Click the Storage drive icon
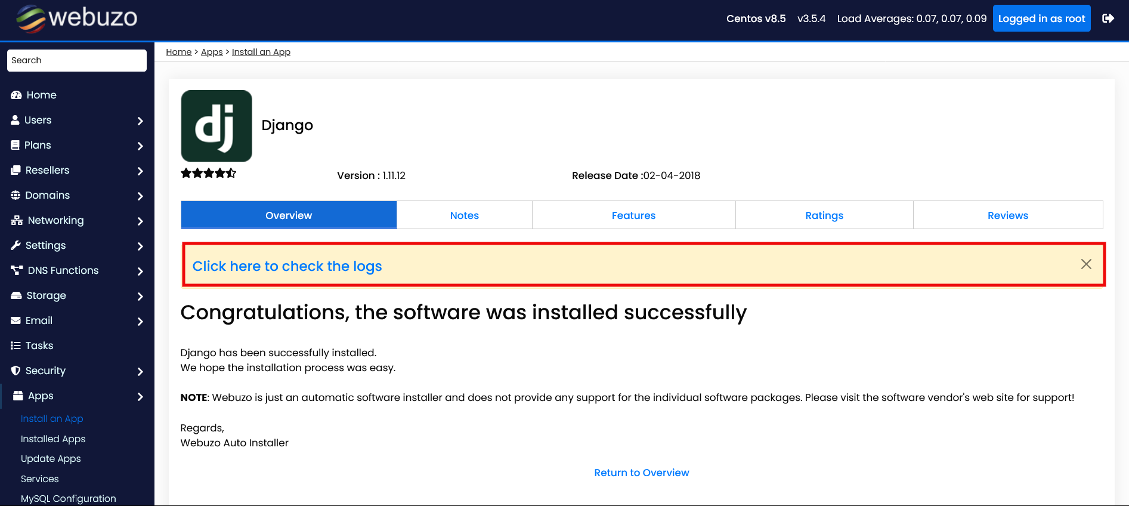Viewport: 1129px width, 506px height. 16,295
